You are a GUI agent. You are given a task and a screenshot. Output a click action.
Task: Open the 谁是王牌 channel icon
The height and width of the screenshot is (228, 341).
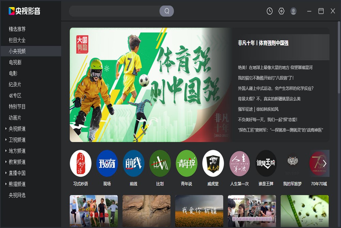[x=266, y=163]
